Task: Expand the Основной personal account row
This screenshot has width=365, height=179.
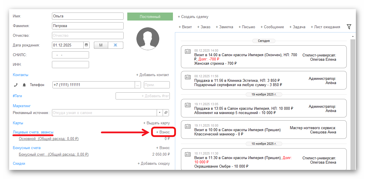Action: [49, 139]
